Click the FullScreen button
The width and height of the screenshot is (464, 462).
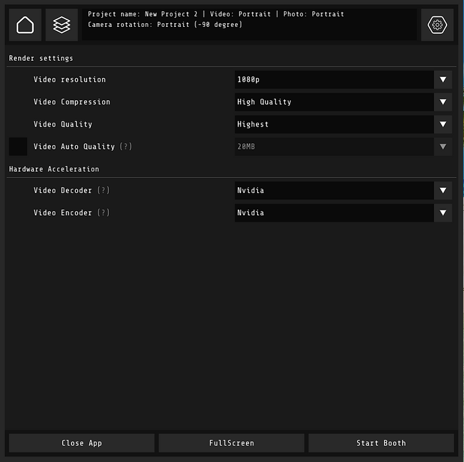pyautogui.click(x=231, y=443)
